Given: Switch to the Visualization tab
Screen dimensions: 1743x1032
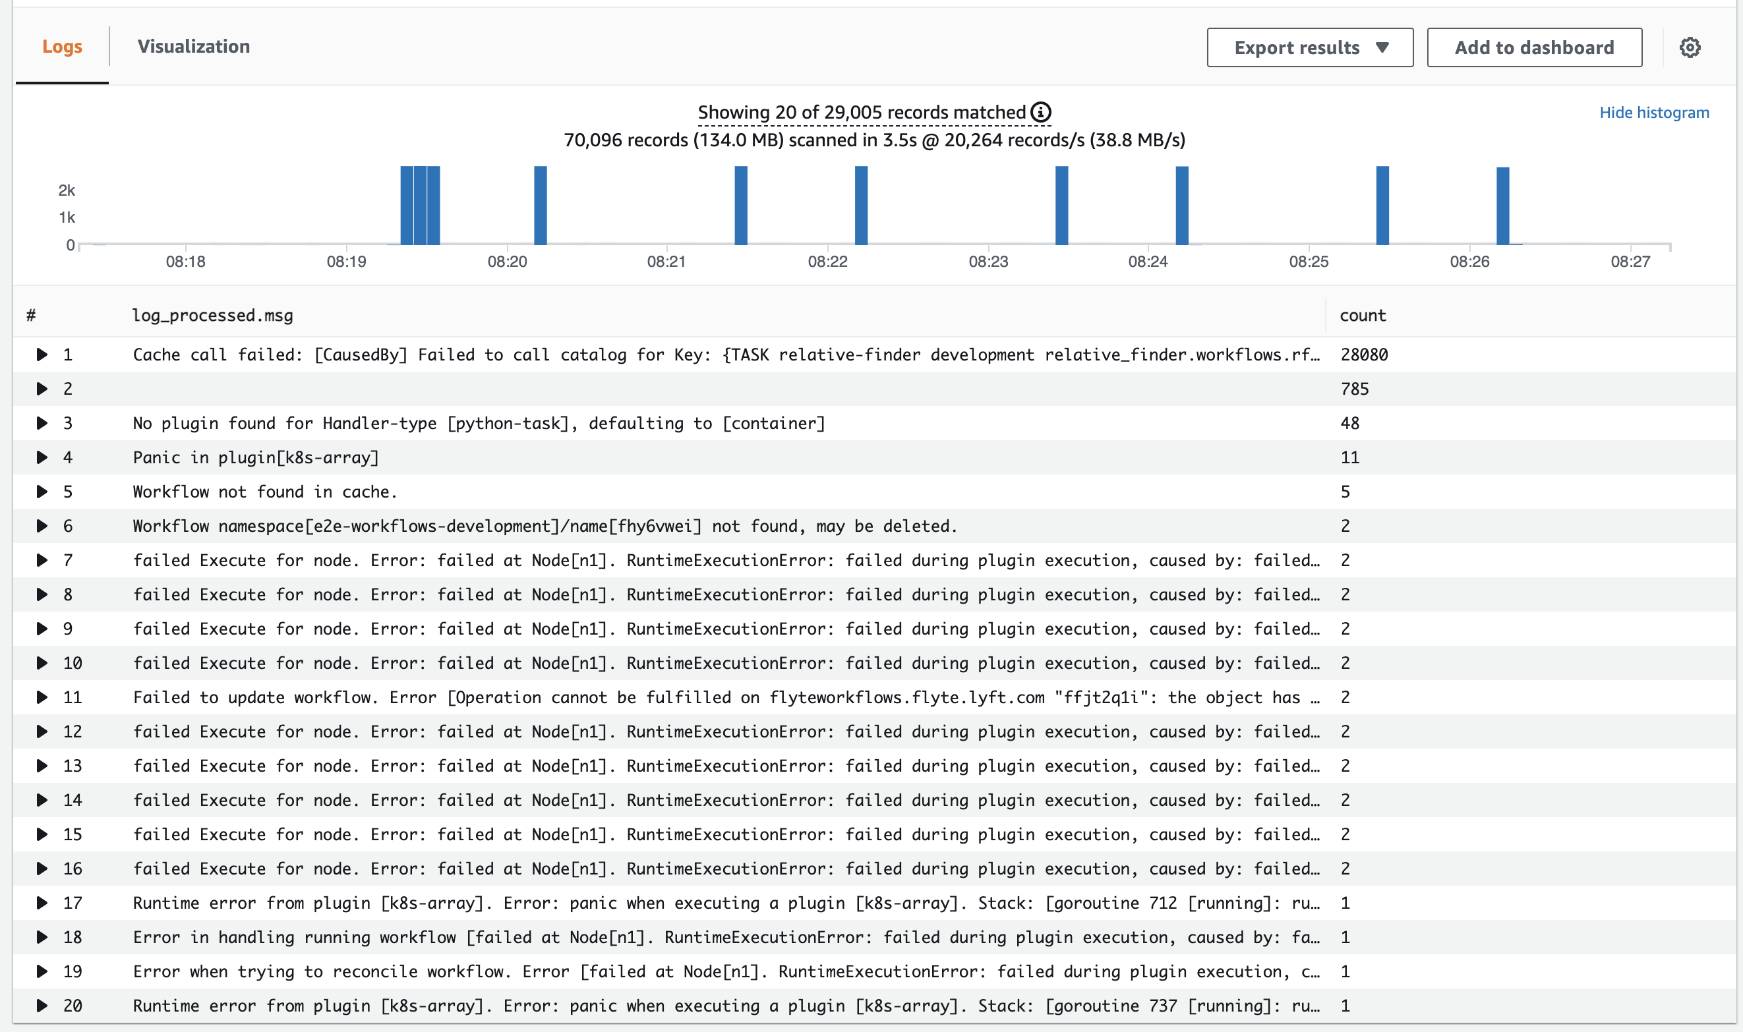Looking at the screenshot, I should (x=194, y=47).
